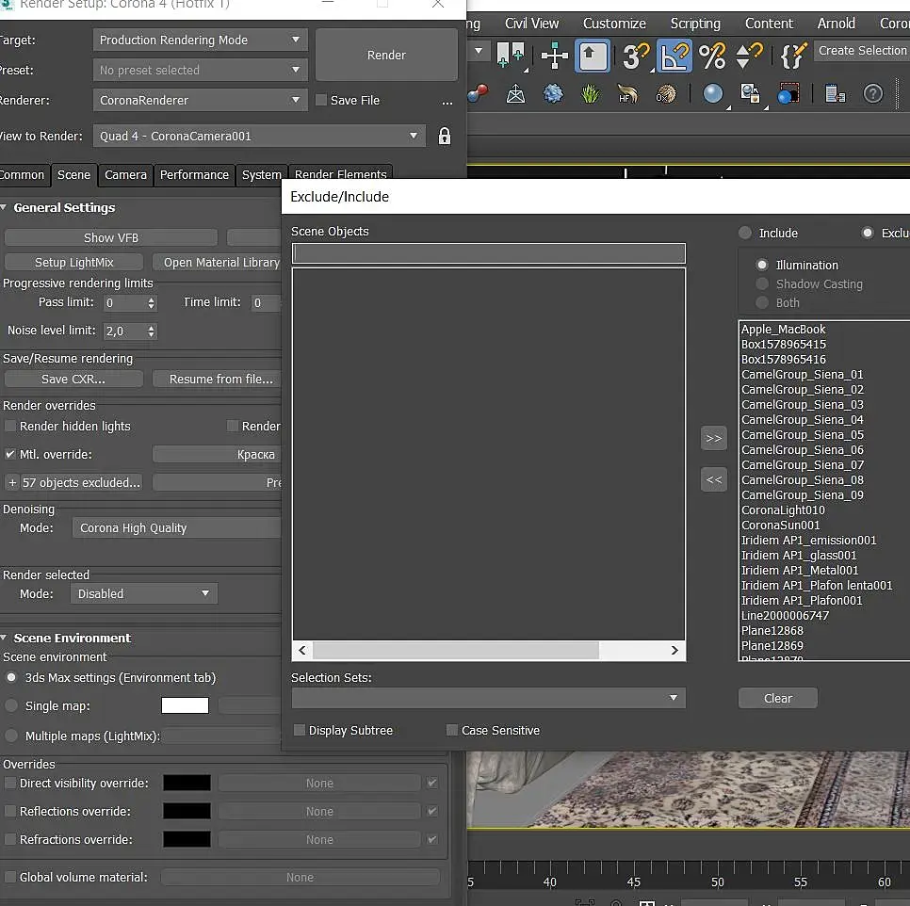The height and width of the screenshot is (906, 910).
Task: Click the grass scatter toolbar icon
Action: [592, 93]
